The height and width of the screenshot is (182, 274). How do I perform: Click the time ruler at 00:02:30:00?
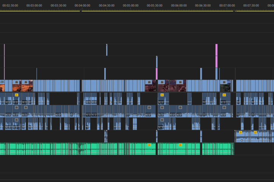pos(10,6)
